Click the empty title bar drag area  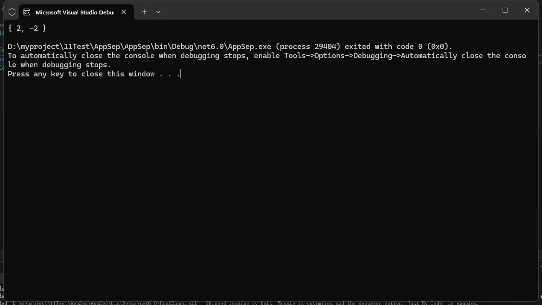(x=317, y=11)
